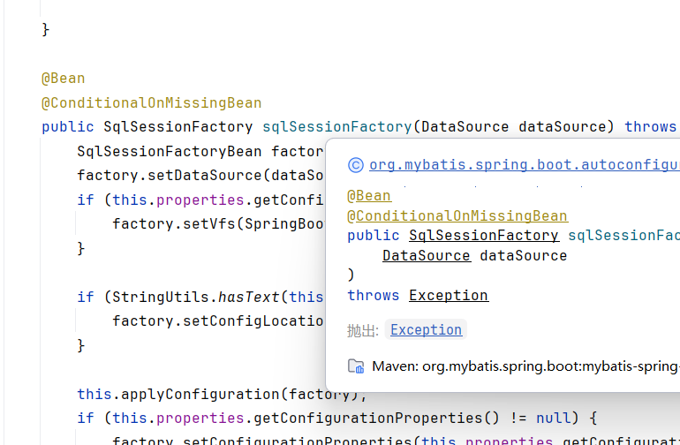Click the sqlSessionFactory method name in editor
680x445 pixels.
coord(336,126)
